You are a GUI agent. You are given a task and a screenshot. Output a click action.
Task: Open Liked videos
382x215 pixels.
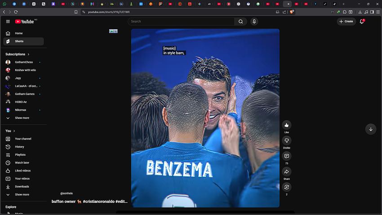(x=23, y=170)
